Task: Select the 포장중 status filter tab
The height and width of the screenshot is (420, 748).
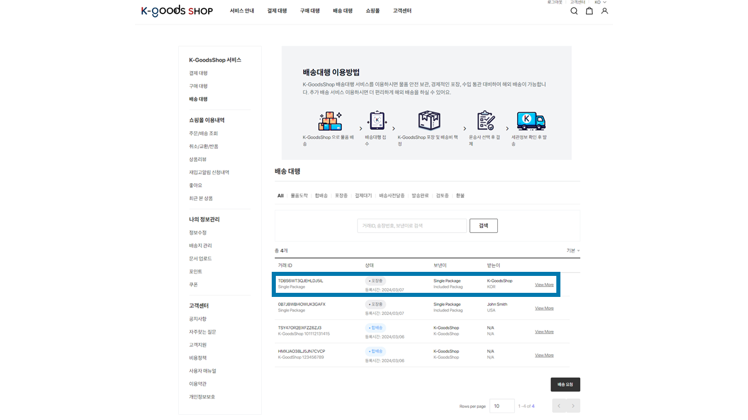Action: (341, 196)
